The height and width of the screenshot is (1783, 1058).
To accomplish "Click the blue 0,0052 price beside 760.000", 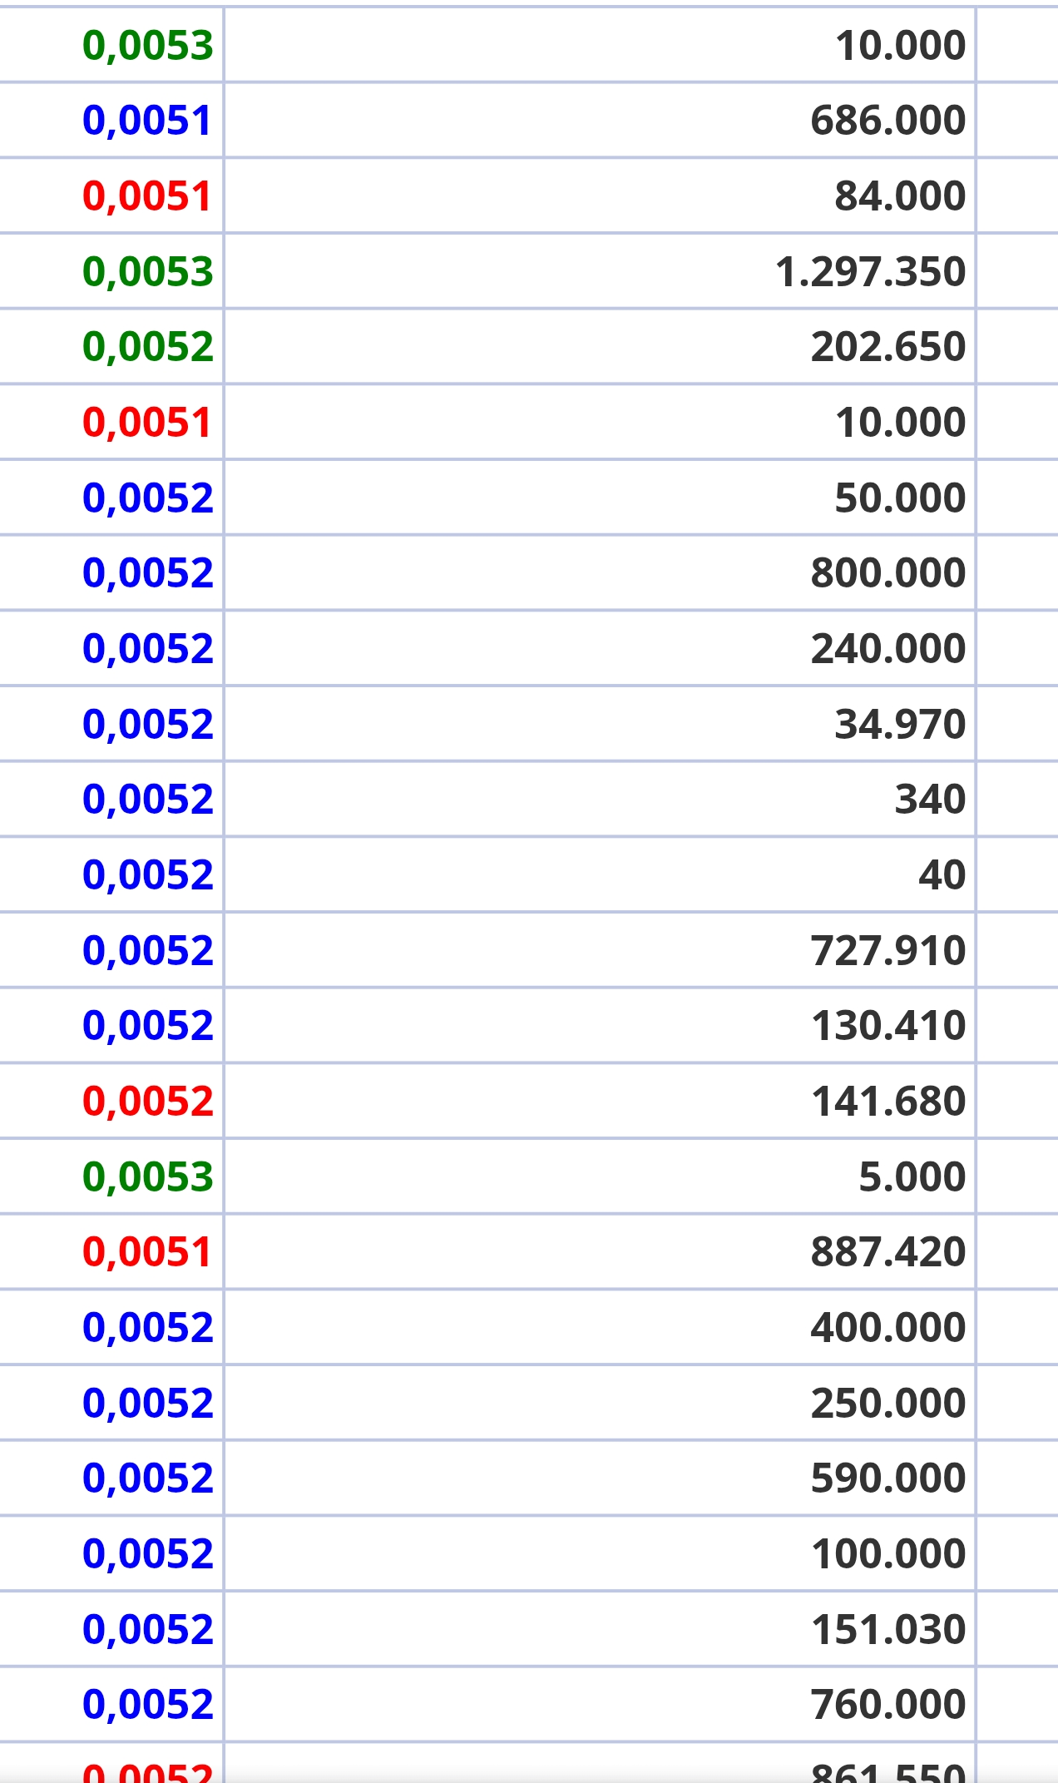I will [148, 1705].
